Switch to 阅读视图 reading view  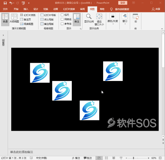point(27,24)
